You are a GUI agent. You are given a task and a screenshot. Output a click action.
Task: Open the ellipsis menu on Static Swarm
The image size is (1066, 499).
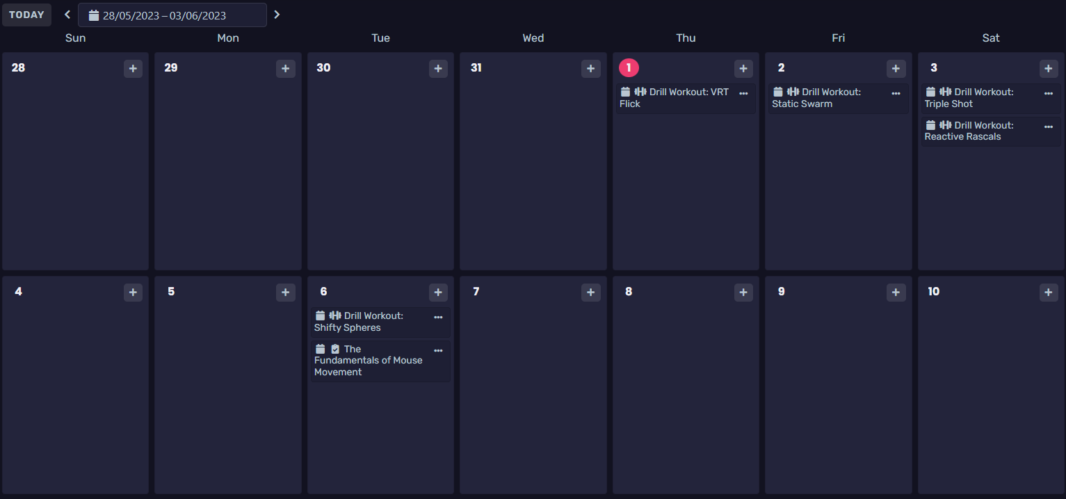[x=896, y=92]
